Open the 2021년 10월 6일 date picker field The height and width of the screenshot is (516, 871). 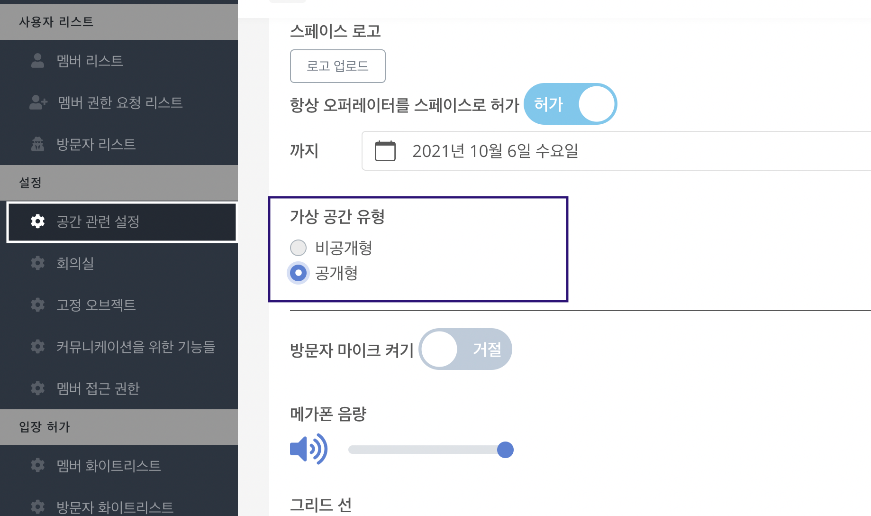[616, 151]
